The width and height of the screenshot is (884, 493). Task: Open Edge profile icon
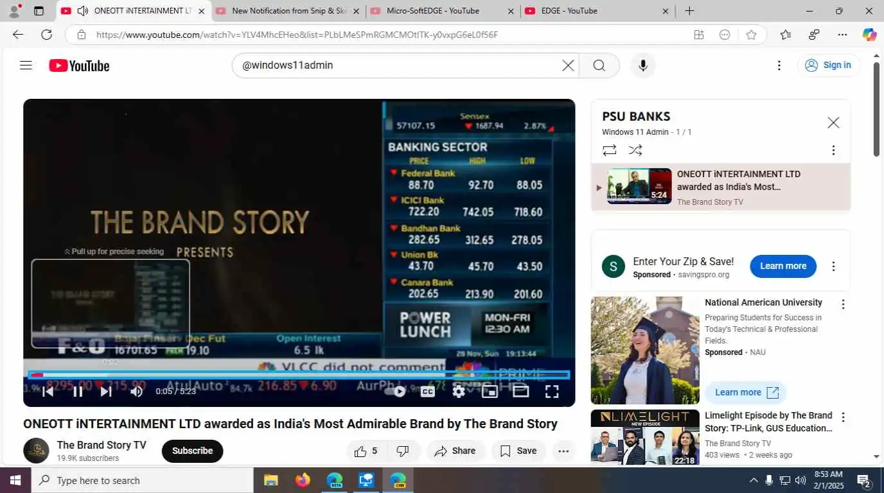(x=14, y=11)
